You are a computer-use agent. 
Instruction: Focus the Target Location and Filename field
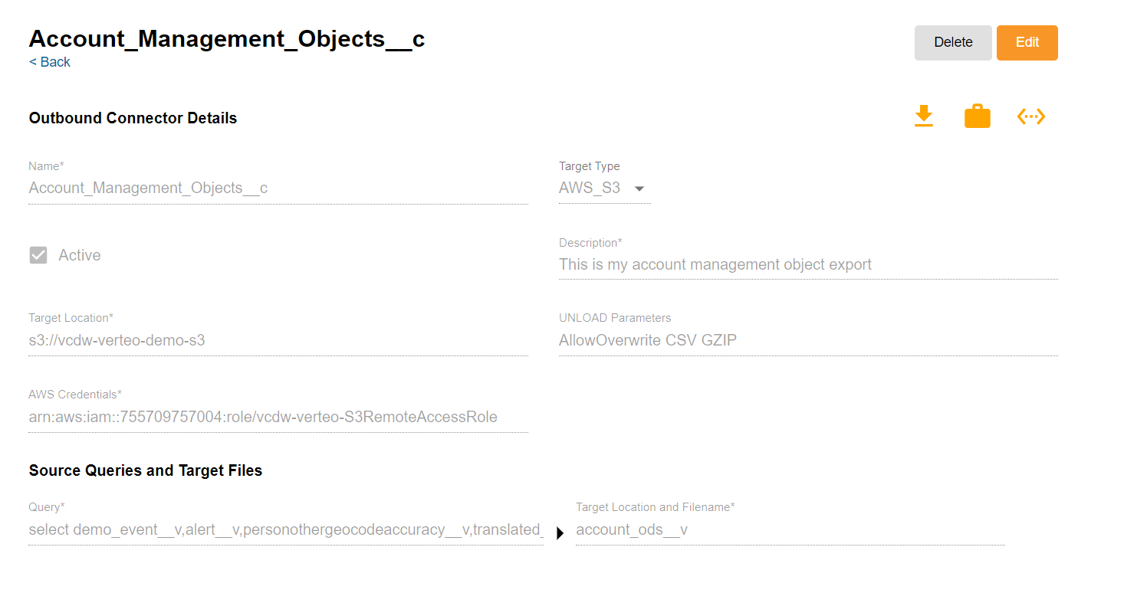tap(790, 529)
